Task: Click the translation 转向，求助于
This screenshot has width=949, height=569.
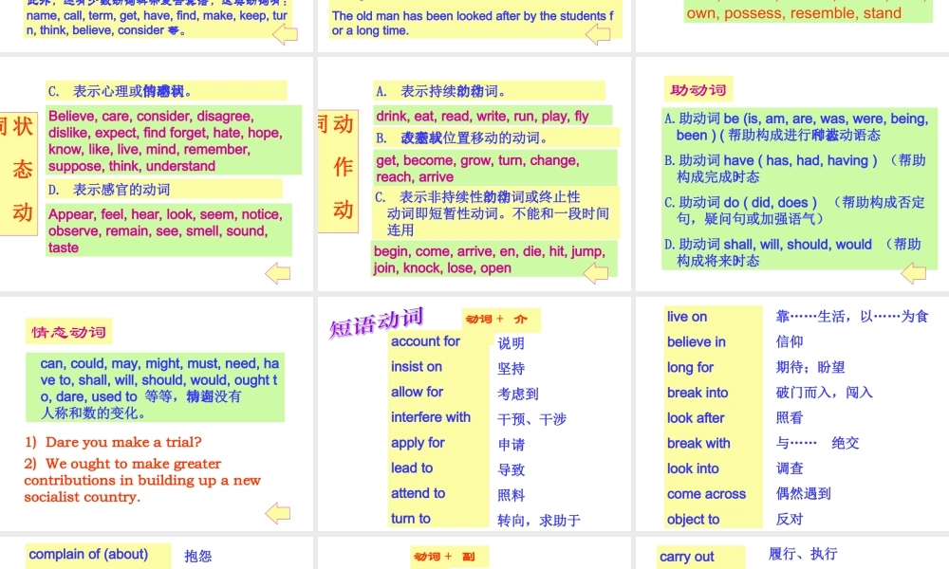Action: pyautogui.click(x=539, y=521)
